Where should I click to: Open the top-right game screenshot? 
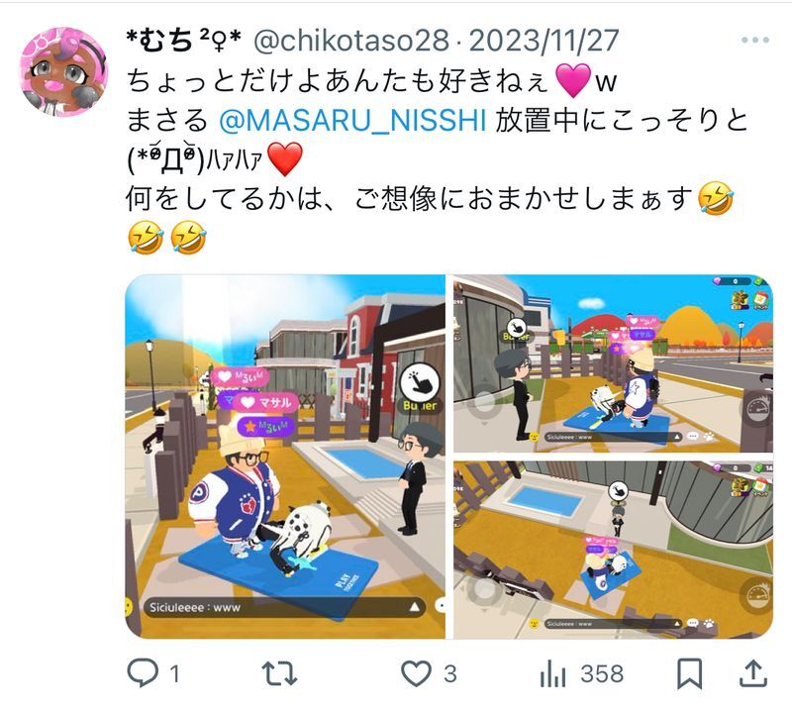click(x=613, y=363)
